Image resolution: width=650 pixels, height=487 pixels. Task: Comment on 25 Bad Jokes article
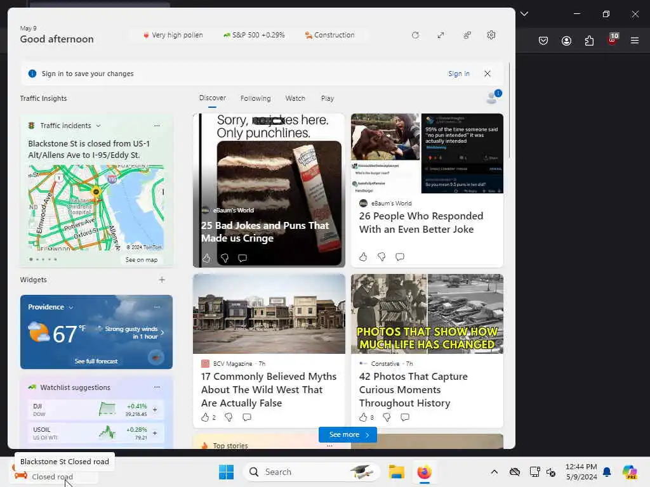tap(242, 259)
